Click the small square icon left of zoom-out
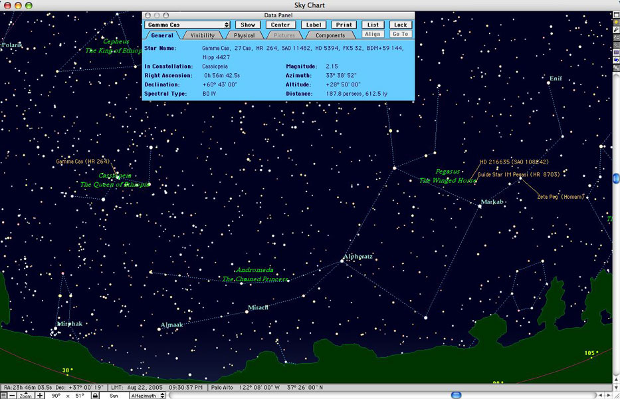 [x=3, y=396]
